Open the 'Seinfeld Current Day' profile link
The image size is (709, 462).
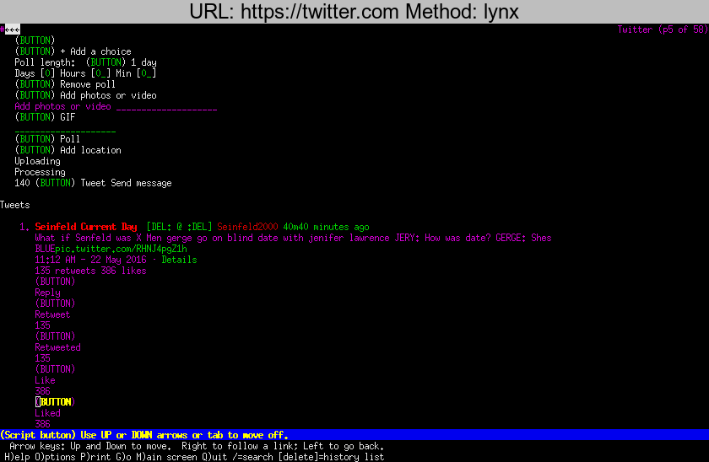(x=86, y=227)
